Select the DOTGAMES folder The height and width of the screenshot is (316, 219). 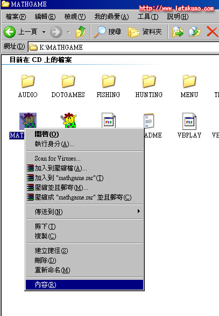click(x=68, y=86)
